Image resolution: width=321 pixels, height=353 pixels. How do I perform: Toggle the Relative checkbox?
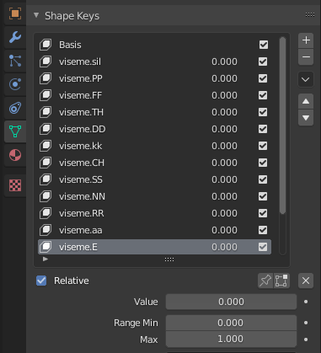[41, 281]
